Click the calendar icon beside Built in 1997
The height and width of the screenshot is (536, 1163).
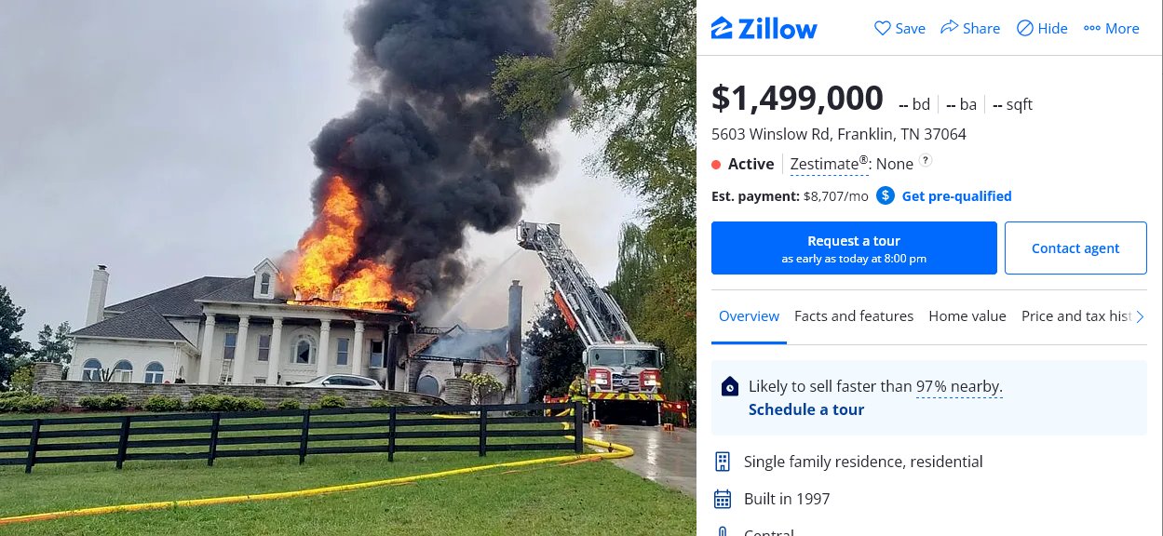point(723,499)
